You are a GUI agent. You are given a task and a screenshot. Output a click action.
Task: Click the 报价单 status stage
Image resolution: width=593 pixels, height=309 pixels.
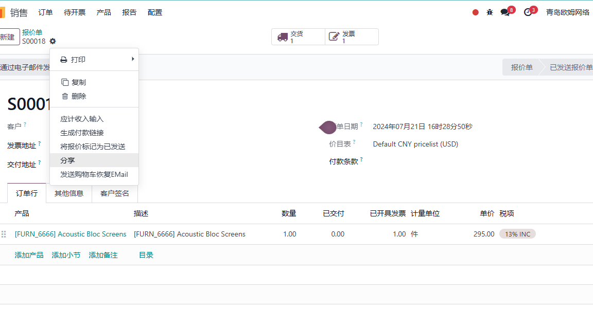pyautogui.click(x=522, y=67)
